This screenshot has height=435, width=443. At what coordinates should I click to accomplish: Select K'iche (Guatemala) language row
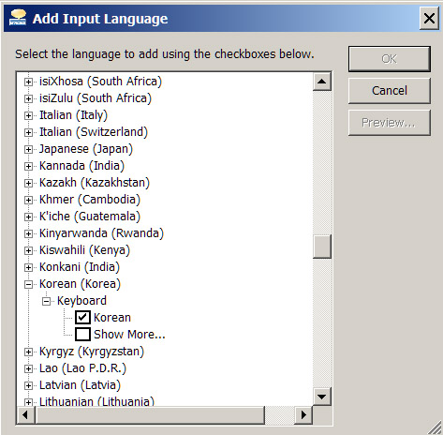coord(90,217)
